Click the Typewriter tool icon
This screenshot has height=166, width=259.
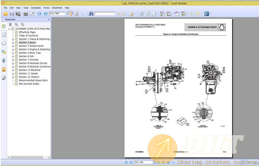[x=192, y=14]
